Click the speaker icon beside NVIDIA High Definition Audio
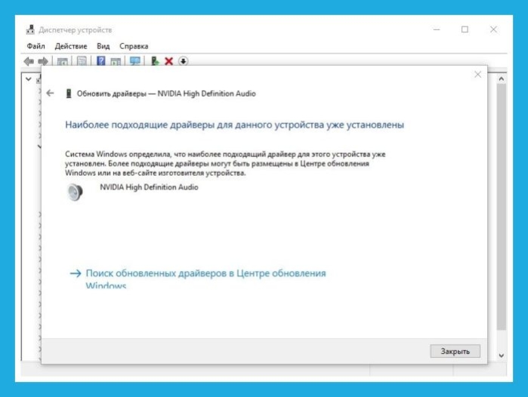Screen dimensions: 528x397 pyautogui.click(x=75, y=192)
